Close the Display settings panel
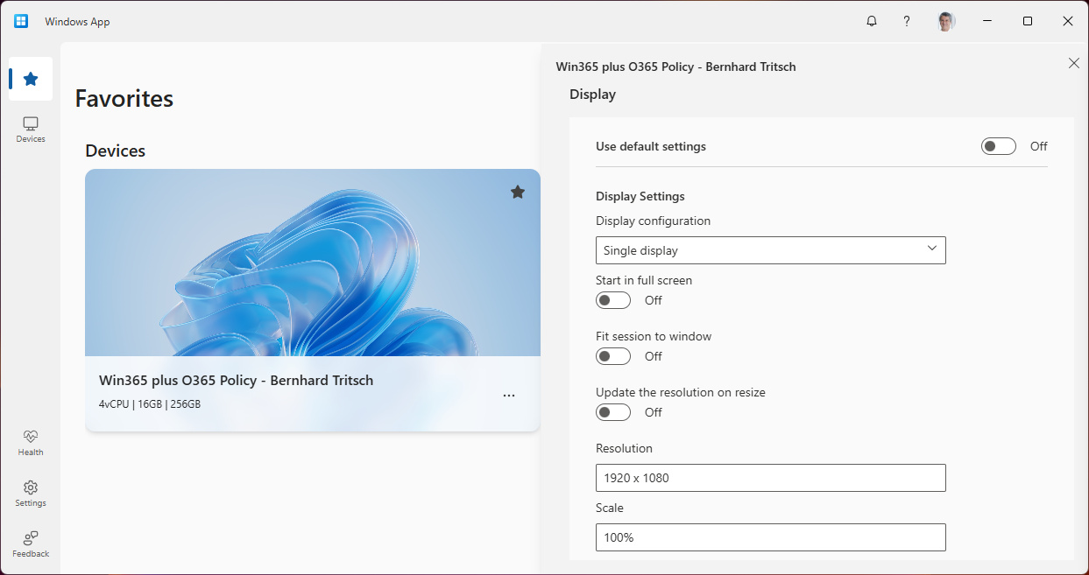Viewport: 1089px width, 575px height. [x=1074, y=63]
